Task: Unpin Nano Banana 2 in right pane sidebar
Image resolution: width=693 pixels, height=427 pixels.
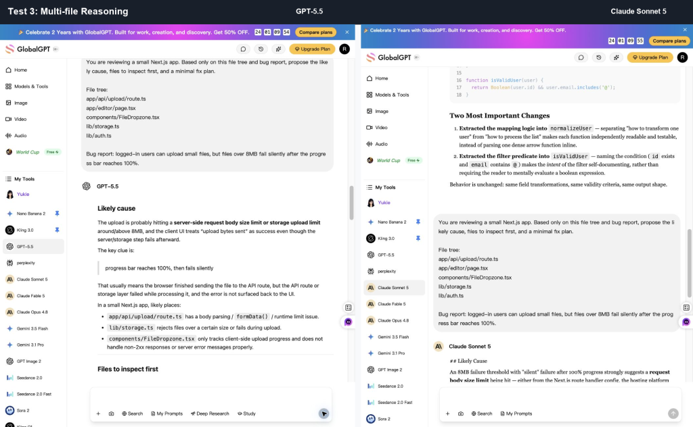Action: click(418, 222)
